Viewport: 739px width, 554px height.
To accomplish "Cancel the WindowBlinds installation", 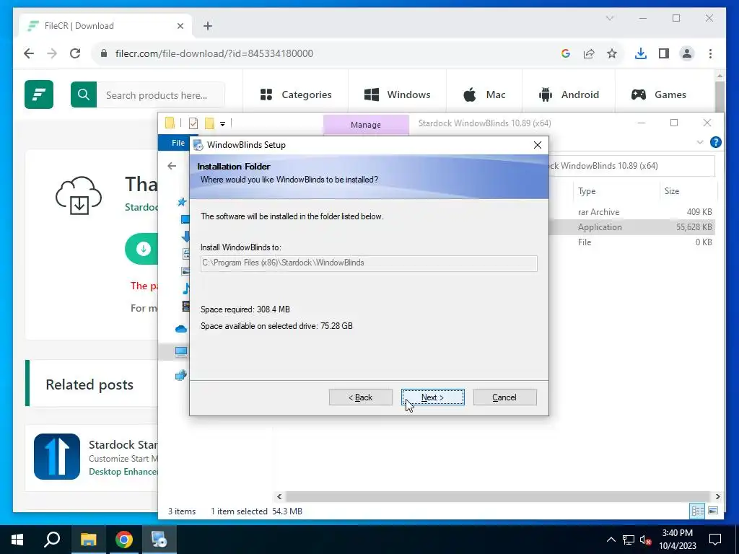I will (504, 397).
